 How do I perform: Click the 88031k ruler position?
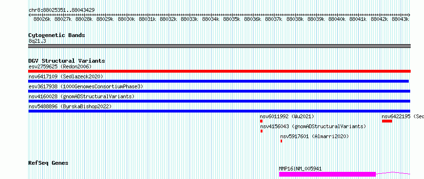[147, 19]
